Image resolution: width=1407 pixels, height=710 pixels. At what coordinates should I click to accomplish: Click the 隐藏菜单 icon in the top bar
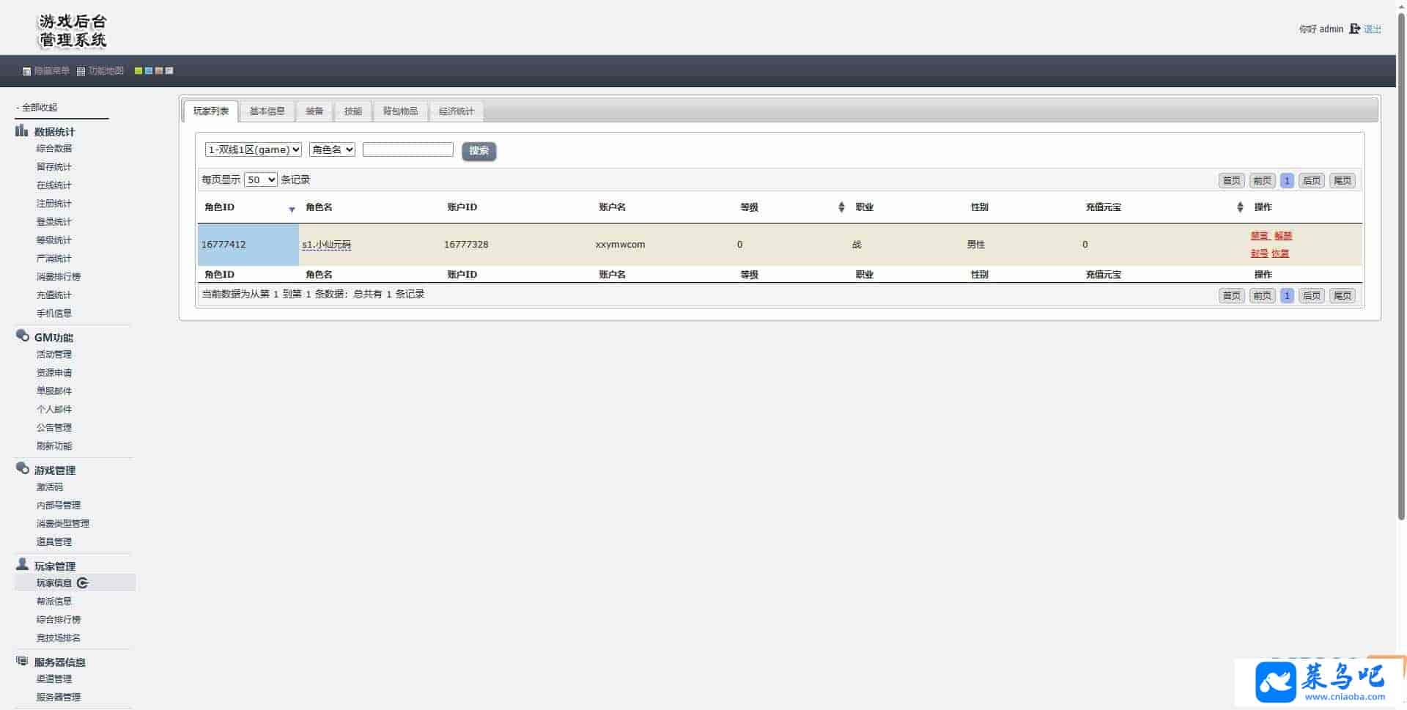[26, 71]
